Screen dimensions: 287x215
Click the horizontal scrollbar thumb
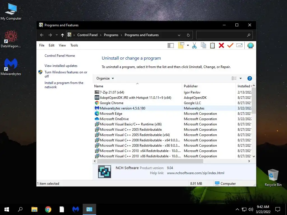click(150, 161)
